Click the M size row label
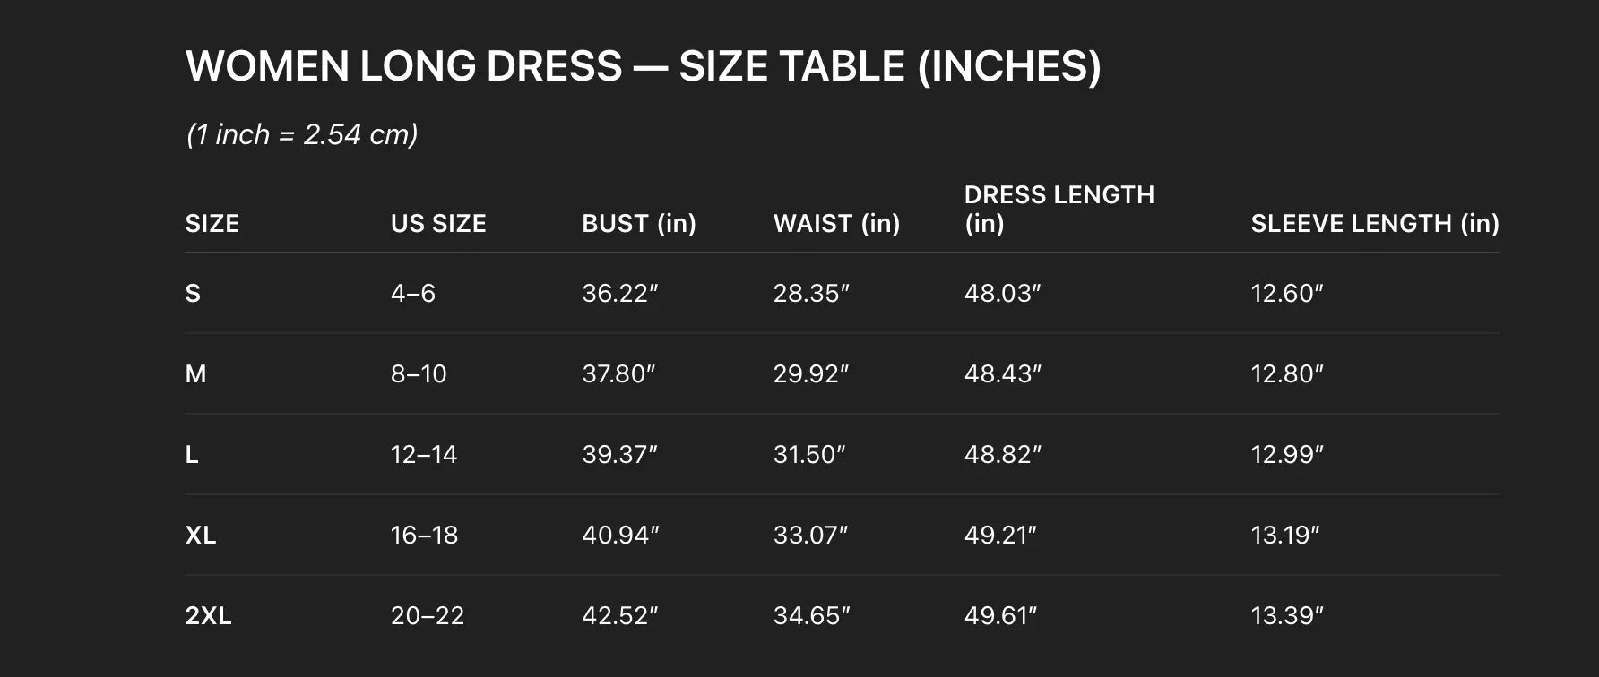This screenshot has width=1599, height=677. coord(195,373)
